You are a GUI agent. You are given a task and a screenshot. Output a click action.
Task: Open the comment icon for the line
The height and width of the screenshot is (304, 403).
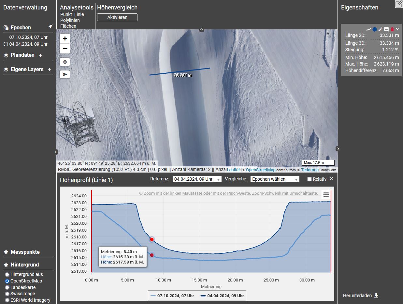click(x=386, y=29)
